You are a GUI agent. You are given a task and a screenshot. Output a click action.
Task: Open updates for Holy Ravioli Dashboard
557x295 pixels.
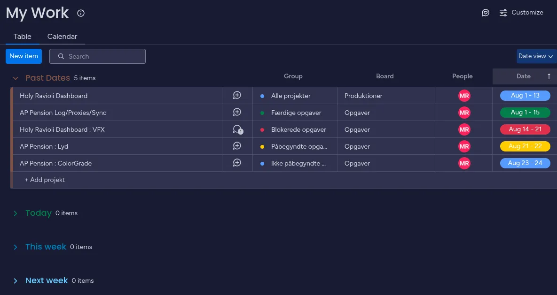coord(237,96)
